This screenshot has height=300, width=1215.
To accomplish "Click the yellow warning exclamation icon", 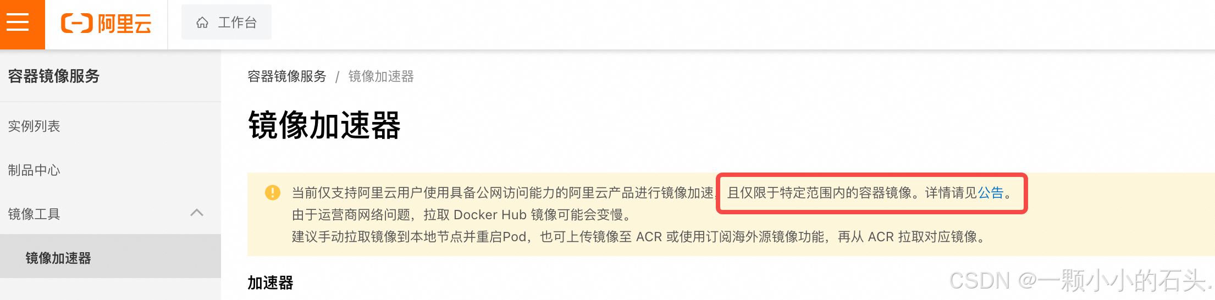I will coord(272,192).
